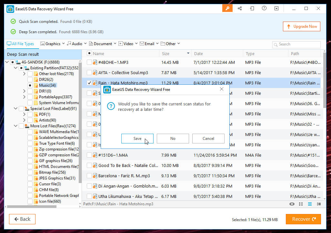Filter by Document file type
Screen dimensions: 331x233
(100, 44)
